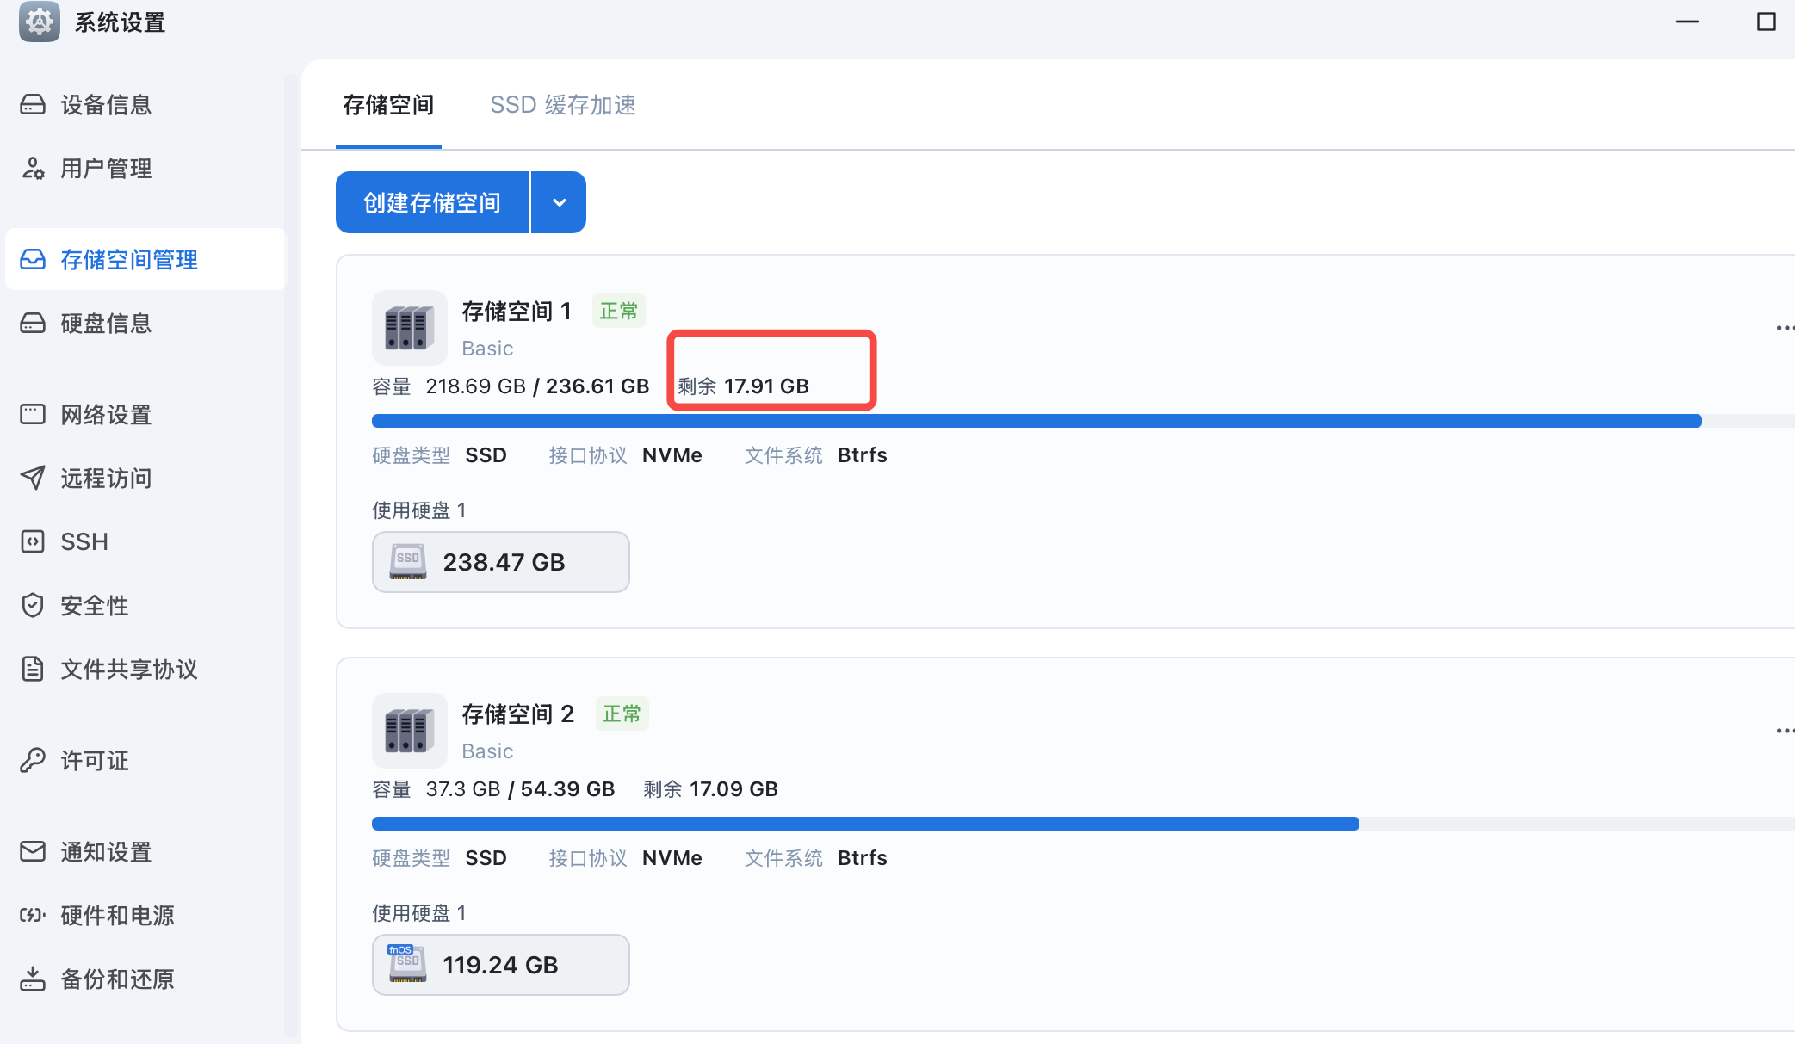Go to 通知设置 notification settings

pyautogui.click(x=105, y=852)
